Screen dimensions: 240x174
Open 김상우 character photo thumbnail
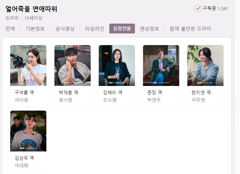(28, 131)
